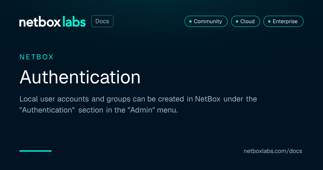Click the description starting "Local user accounts"
The width and height of the screenshot is (323, 170).
[138, 105]
